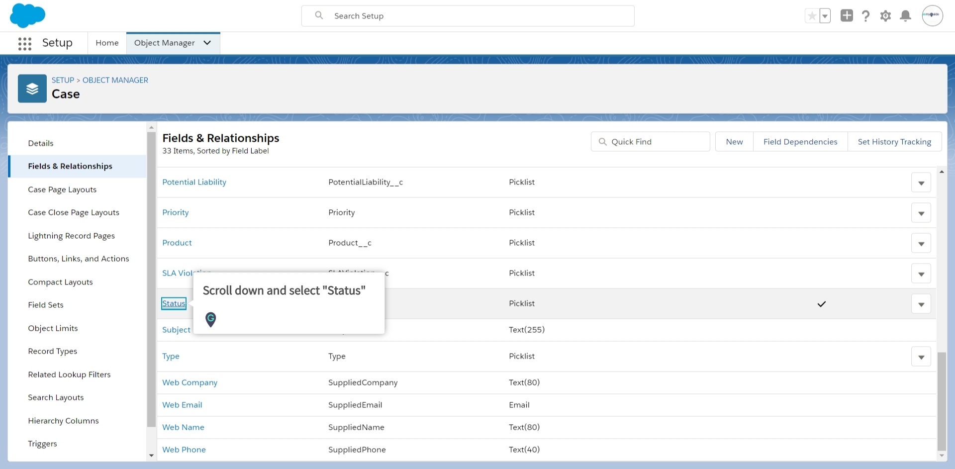Screen dimensions: 955x469
Task: Select the Status field link
Action: tap(174, 303)
